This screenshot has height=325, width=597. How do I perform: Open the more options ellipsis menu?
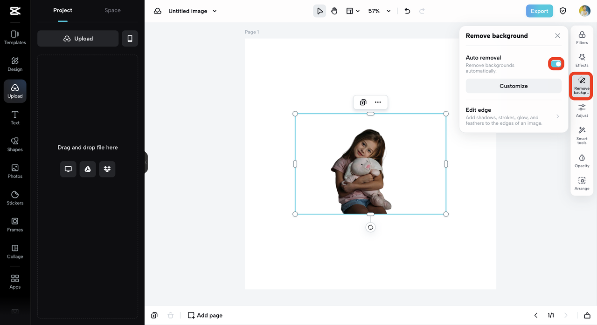tap(378, 102)
